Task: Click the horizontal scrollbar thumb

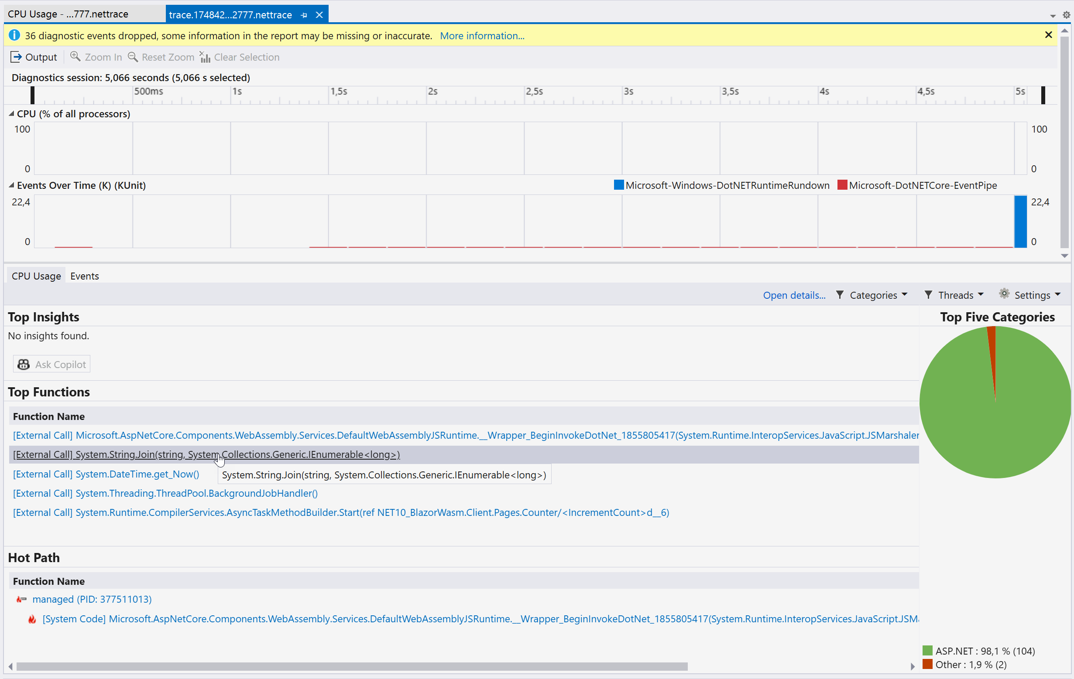Action: pyautogui.click(x=352, y=666)
